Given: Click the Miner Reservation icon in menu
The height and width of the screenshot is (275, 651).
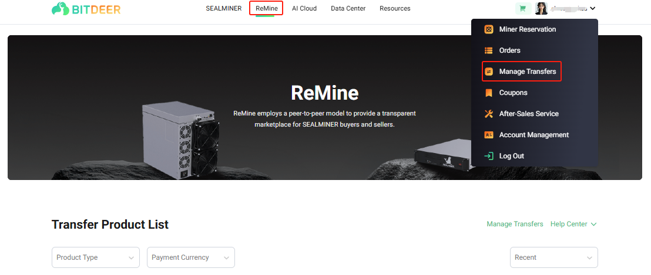Looking at the screenshot, I should [489, 29].
